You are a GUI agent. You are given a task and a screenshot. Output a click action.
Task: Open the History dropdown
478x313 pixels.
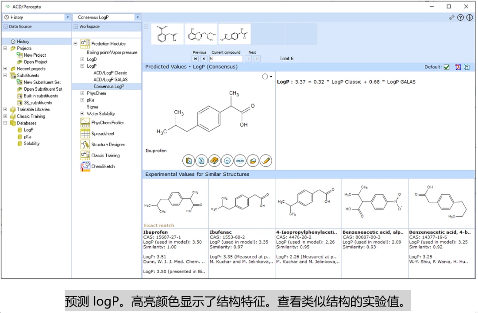coord(68,17)
